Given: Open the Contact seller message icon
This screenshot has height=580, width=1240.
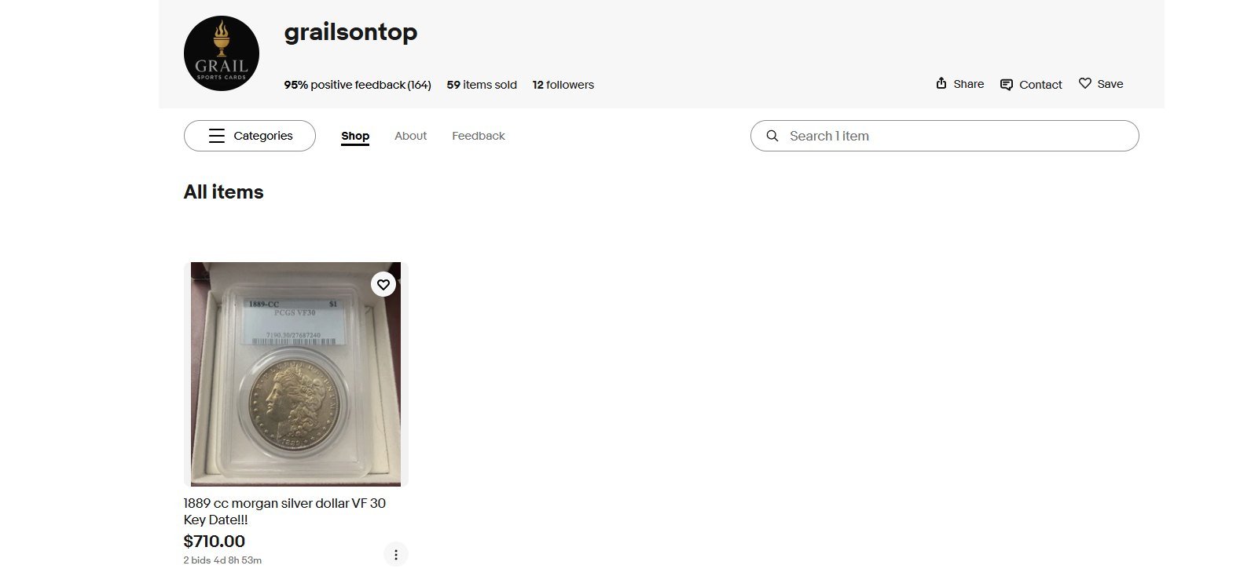Looking at the screenshot, I should pos(1007,85).
